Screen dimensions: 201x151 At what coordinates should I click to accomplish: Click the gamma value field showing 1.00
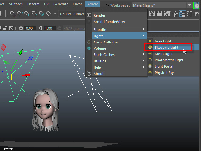click(x=49, y=28)
